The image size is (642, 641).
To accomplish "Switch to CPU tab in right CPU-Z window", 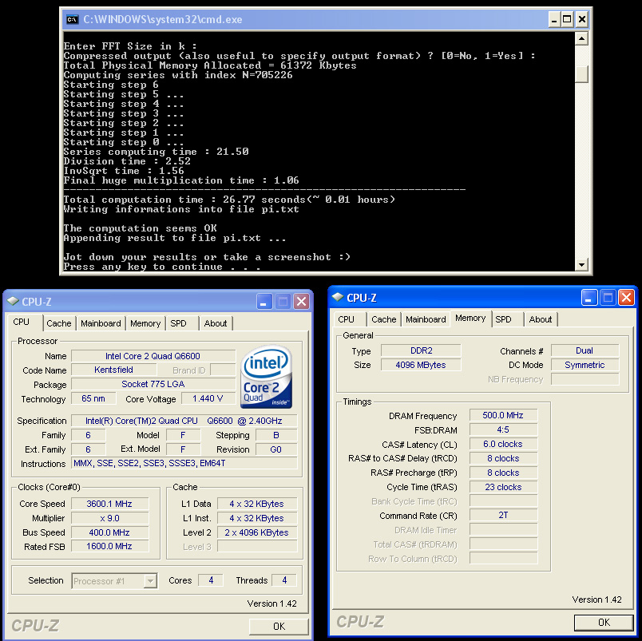I will pos(346,319).
